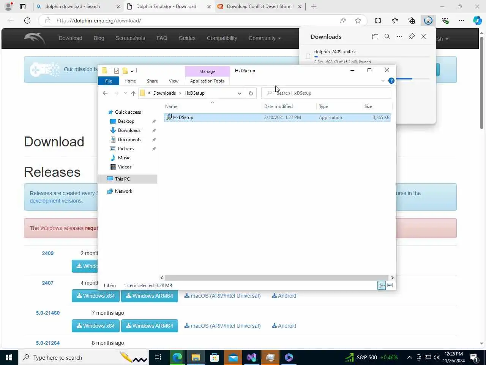Click macOS download link for 5.0-21460
This screenshot has height=365, width=486.
pyautogui.click(x=222, y=326)
